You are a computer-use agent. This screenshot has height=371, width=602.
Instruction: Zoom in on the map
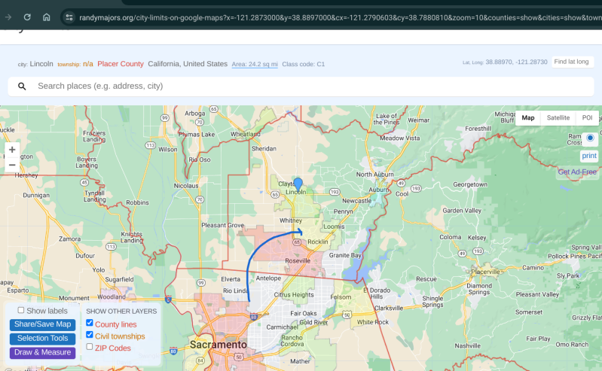coord(12,150)
